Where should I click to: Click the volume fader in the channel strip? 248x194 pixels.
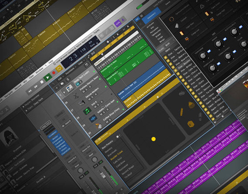103,175
